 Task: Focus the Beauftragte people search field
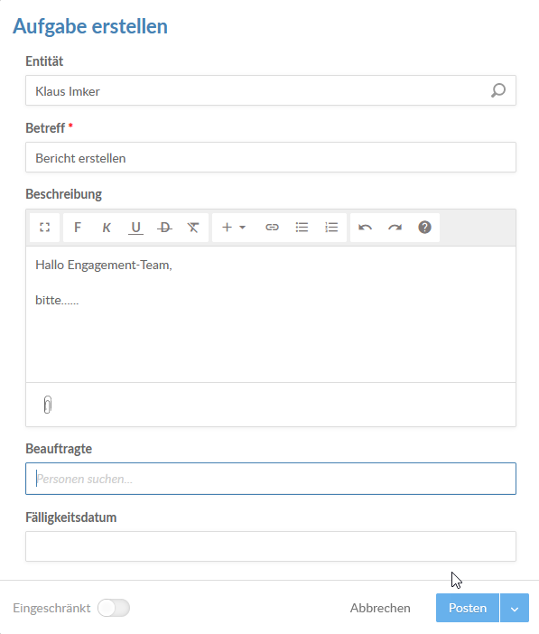pyautogui.click(x=271, y=479)
